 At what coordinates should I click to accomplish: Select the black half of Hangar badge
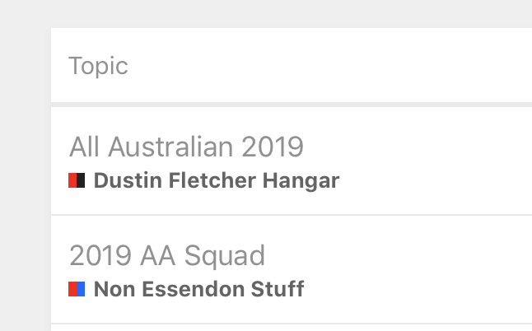(x=81, y=180)
